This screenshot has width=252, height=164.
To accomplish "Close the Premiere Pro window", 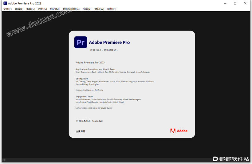I will 245,3.
